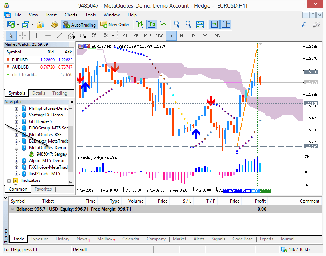The height and width of the screenshot is (256, 326).
Task: Open the History tab in Toolbox
Action: 62,239
